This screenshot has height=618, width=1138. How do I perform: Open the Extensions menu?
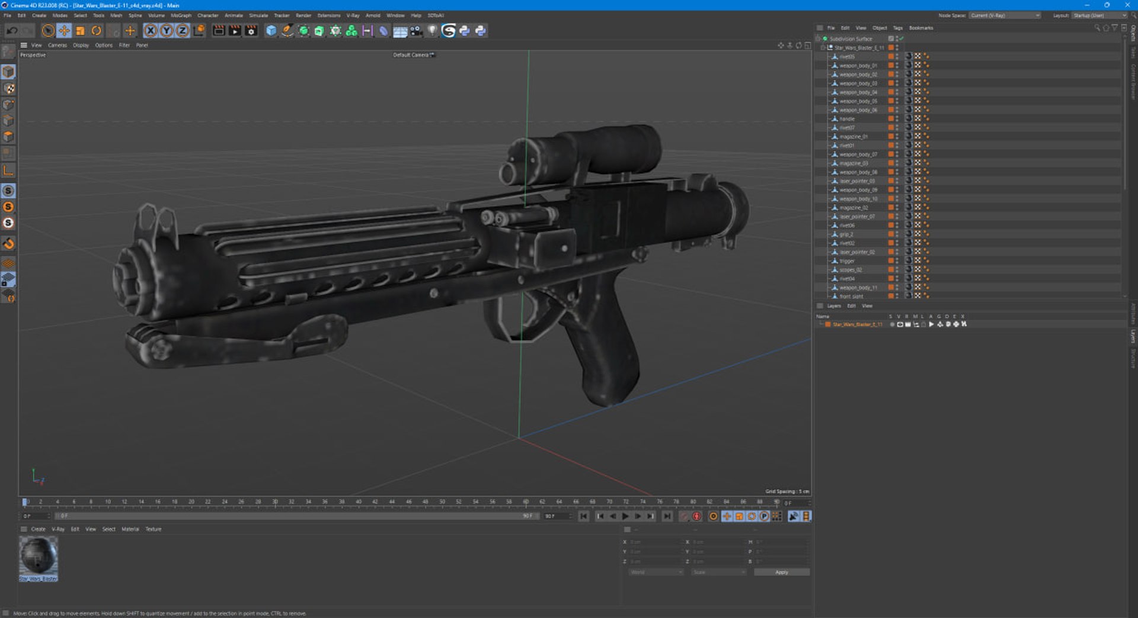(329, 15)
